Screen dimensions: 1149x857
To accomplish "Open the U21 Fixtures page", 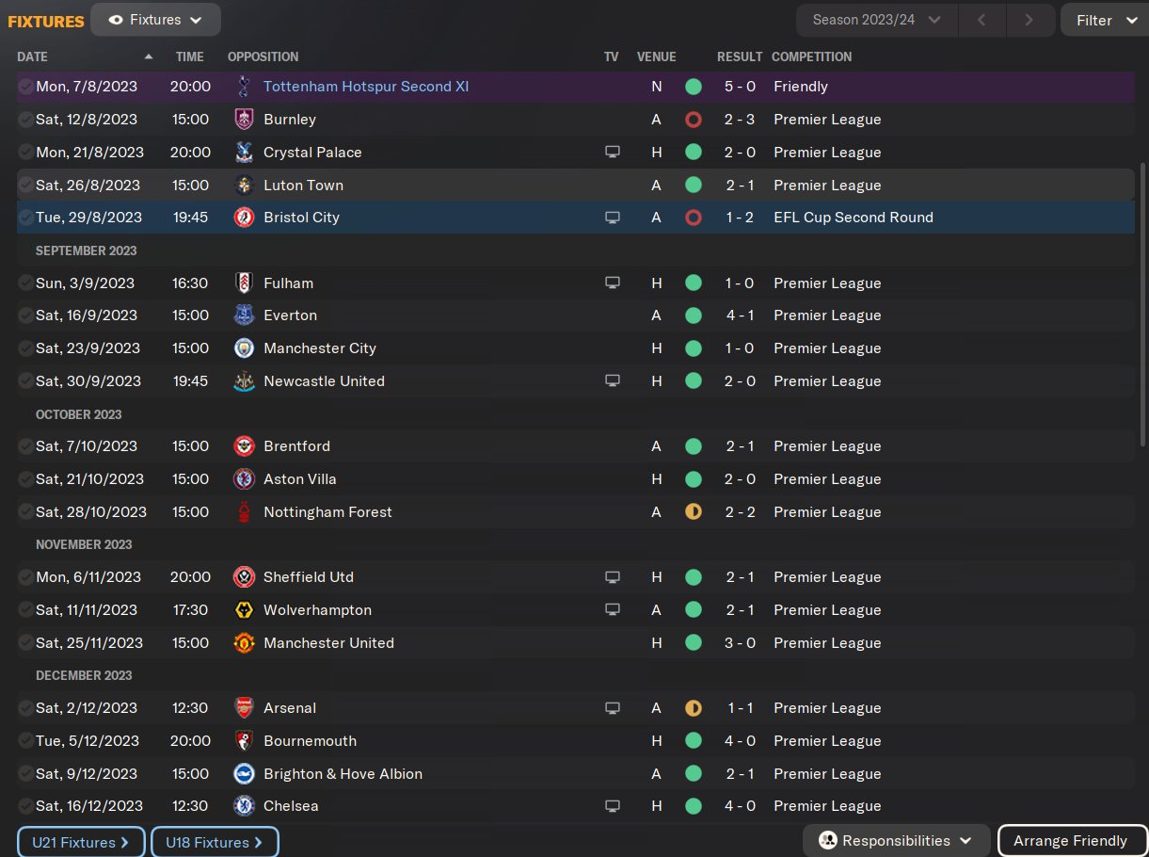I will point(81,842).
